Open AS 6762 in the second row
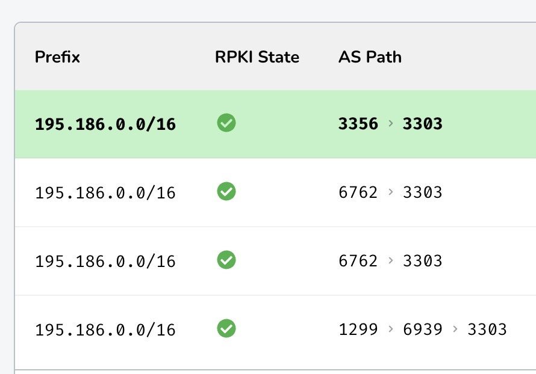The image size is (536, 374). point(358,192)
